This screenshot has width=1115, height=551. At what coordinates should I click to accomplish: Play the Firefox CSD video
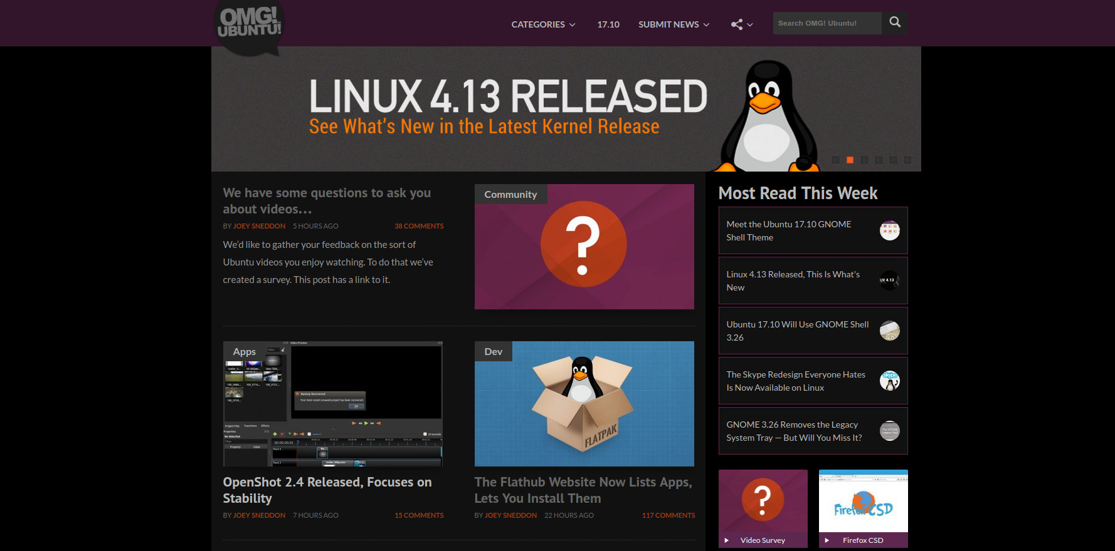point(863,508)
